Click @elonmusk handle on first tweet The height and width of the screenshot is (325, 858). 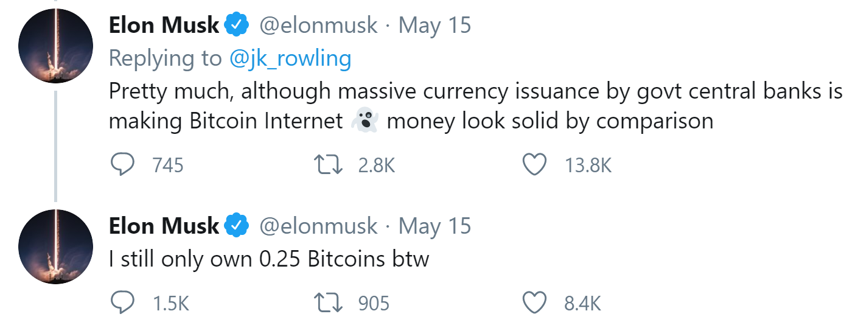tap(318, 26)
